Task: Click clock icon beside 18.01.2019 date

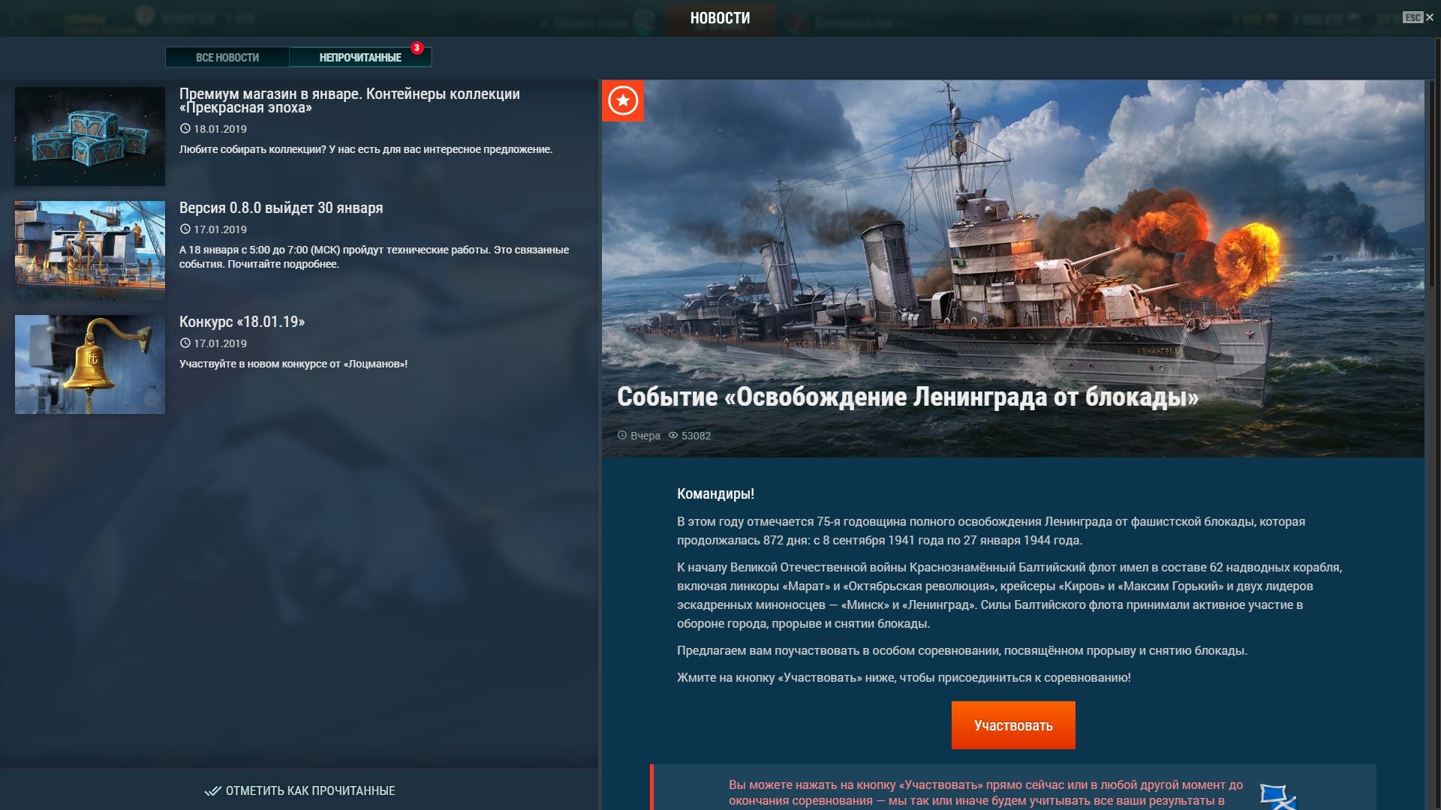Action: click(x=185, y=128)
